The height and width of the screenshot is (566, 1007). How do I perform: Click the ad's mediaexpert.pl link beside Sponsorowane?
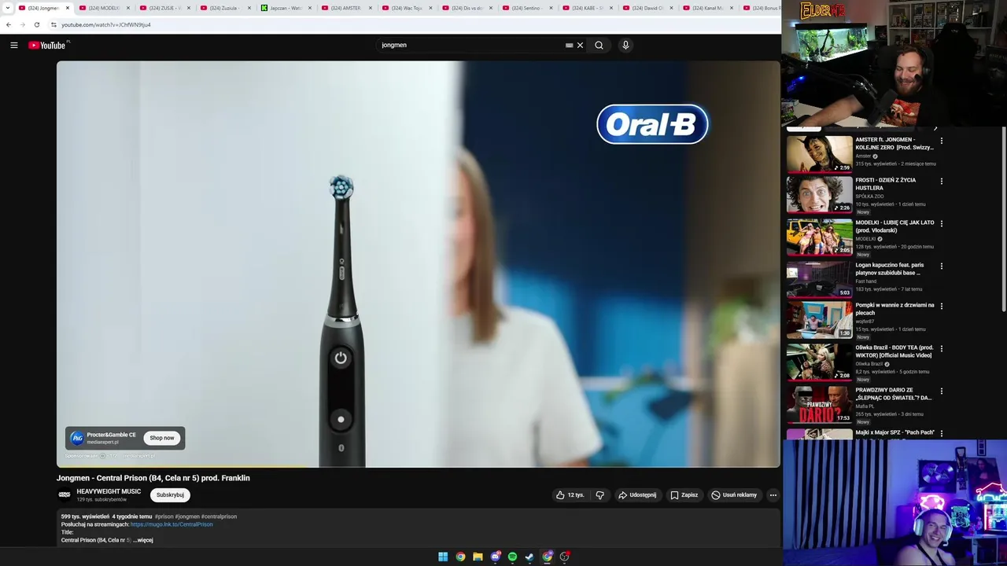click(x=139, y=456)
